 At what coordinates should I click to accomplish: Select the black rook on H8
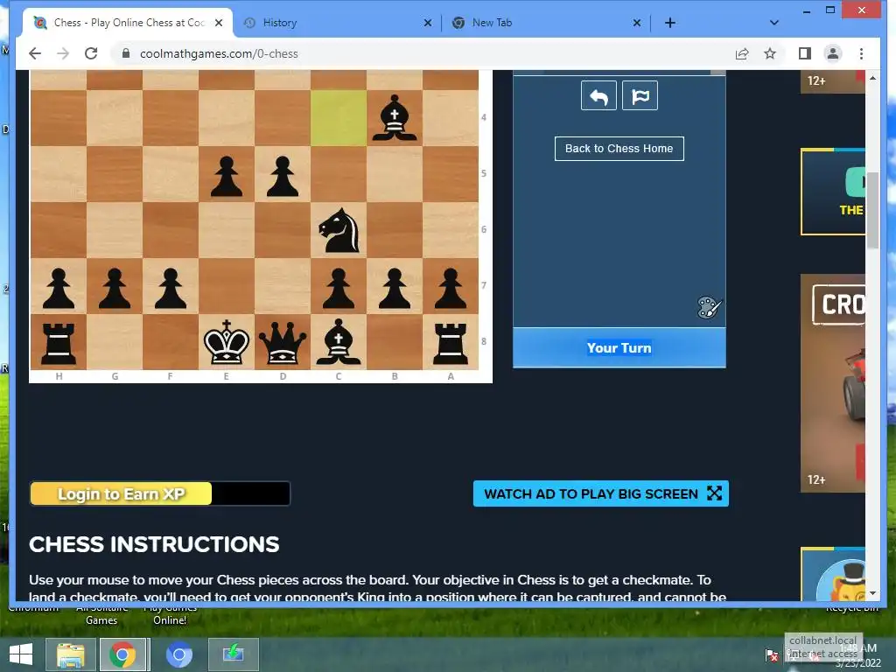[x=59, y=342]
